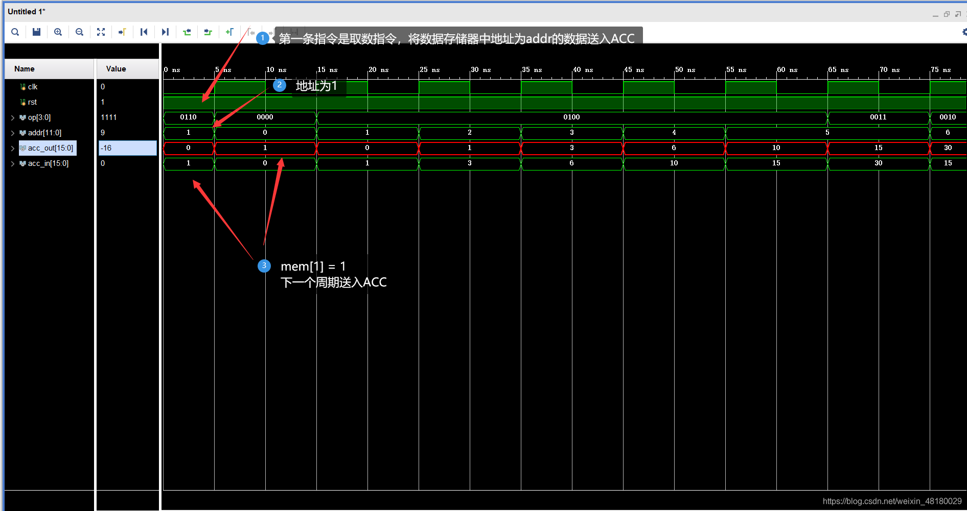Select the clk signal
967x511 pixels.
click(x=33, y=87)
